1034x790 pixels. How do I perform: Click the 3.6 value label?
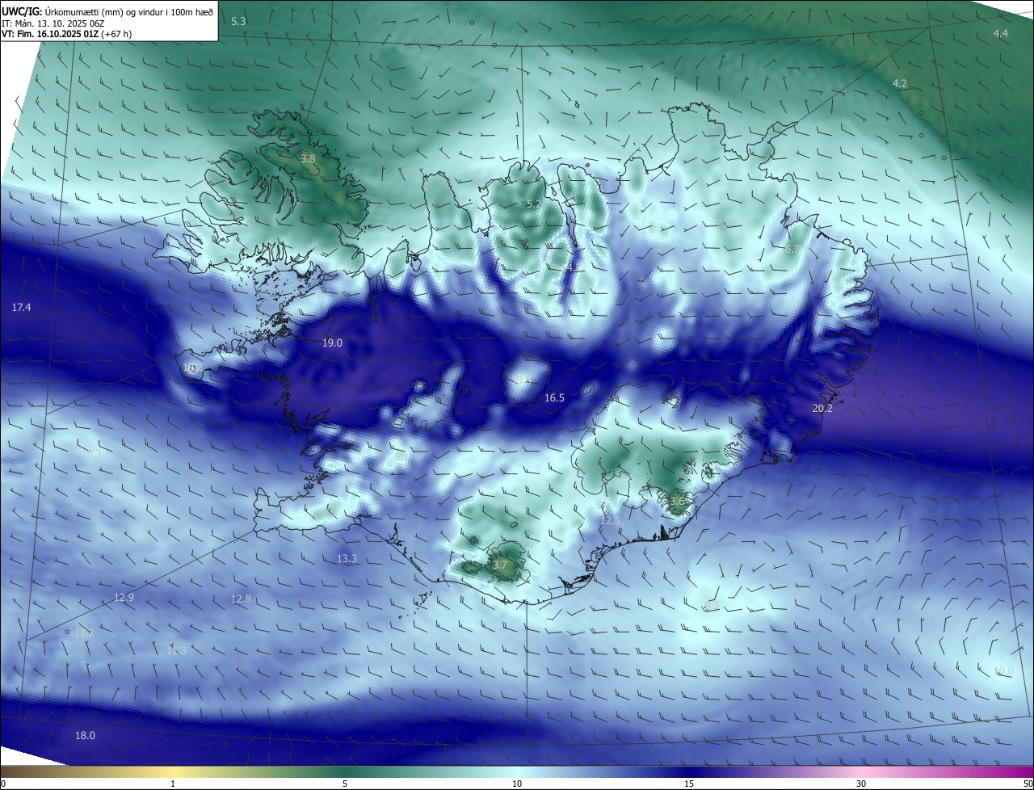677,502
